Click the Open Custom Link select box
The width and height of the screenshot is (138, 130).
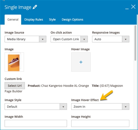click(x=69, y=39)
